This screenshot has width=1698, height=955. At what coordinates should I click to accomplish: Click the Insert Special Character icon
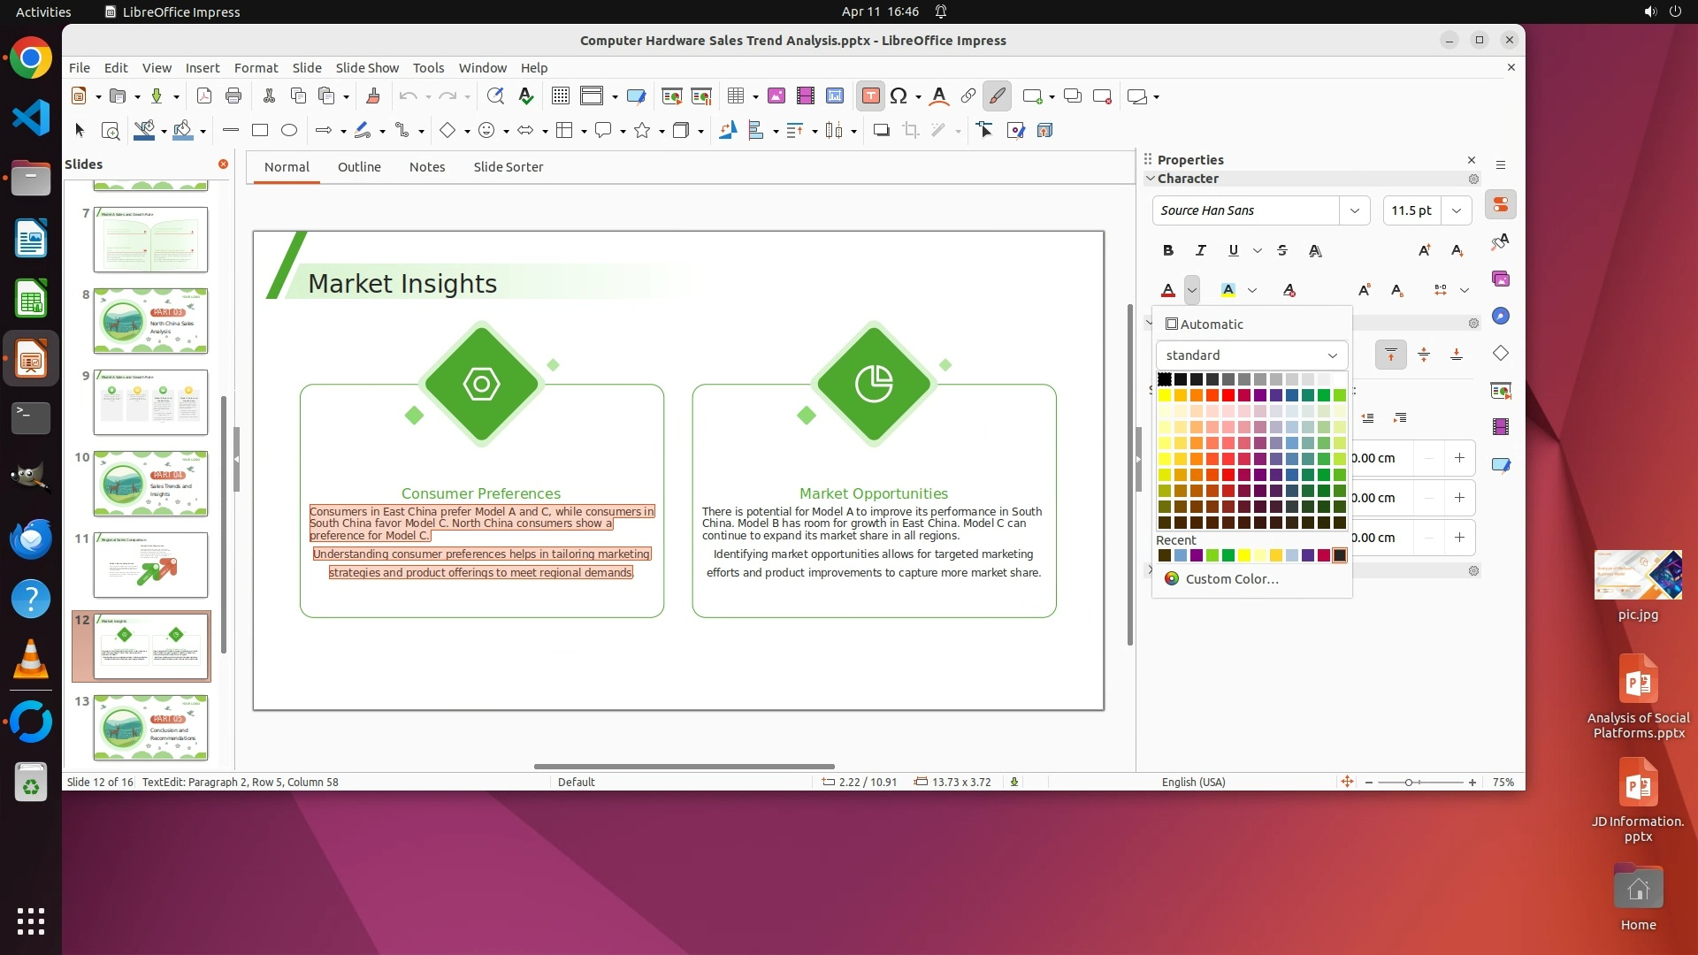(x=899, y=96)
